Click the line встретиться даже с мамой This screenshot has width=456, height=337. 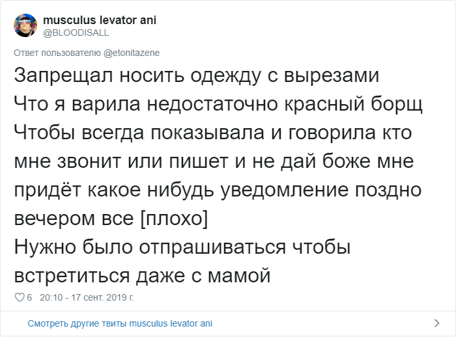pyautogui.click(x=141, y=276)
